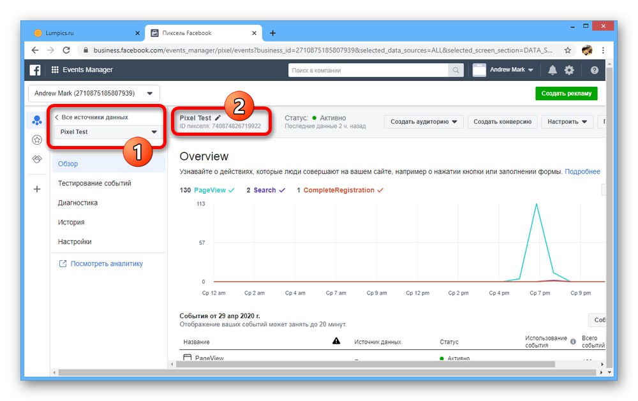Click the Название column header
Image resolution: width=638 pixels, height=401 pixels.
point(197,342)
